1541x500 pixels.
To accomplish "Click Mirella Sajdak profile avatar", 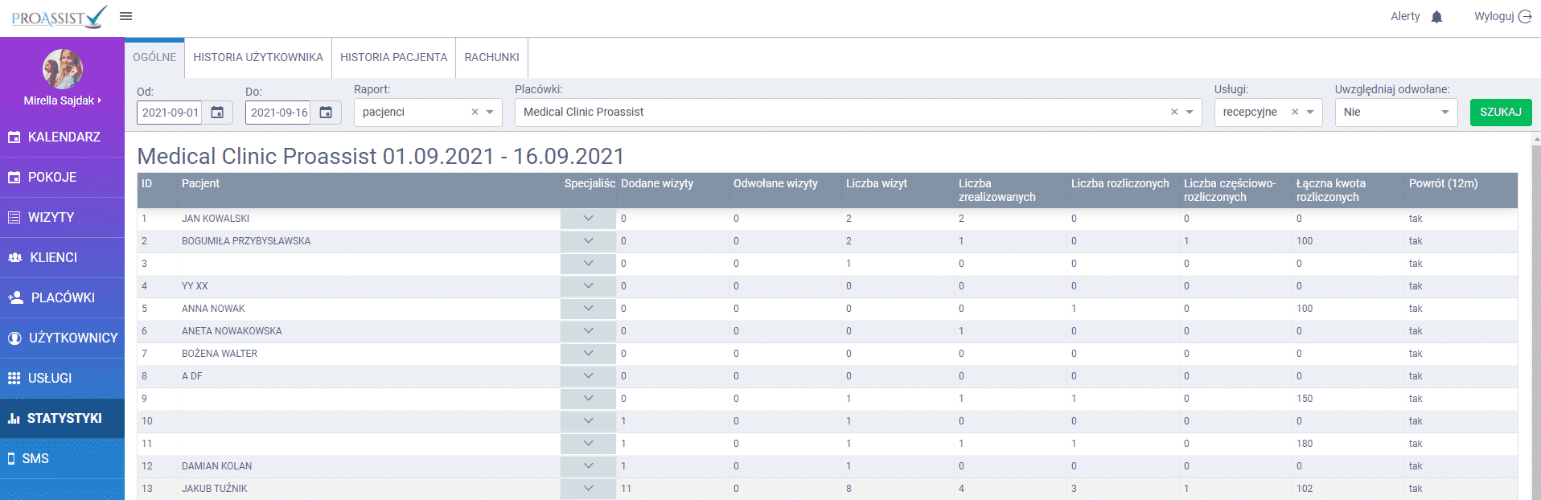I will (63, 68).
